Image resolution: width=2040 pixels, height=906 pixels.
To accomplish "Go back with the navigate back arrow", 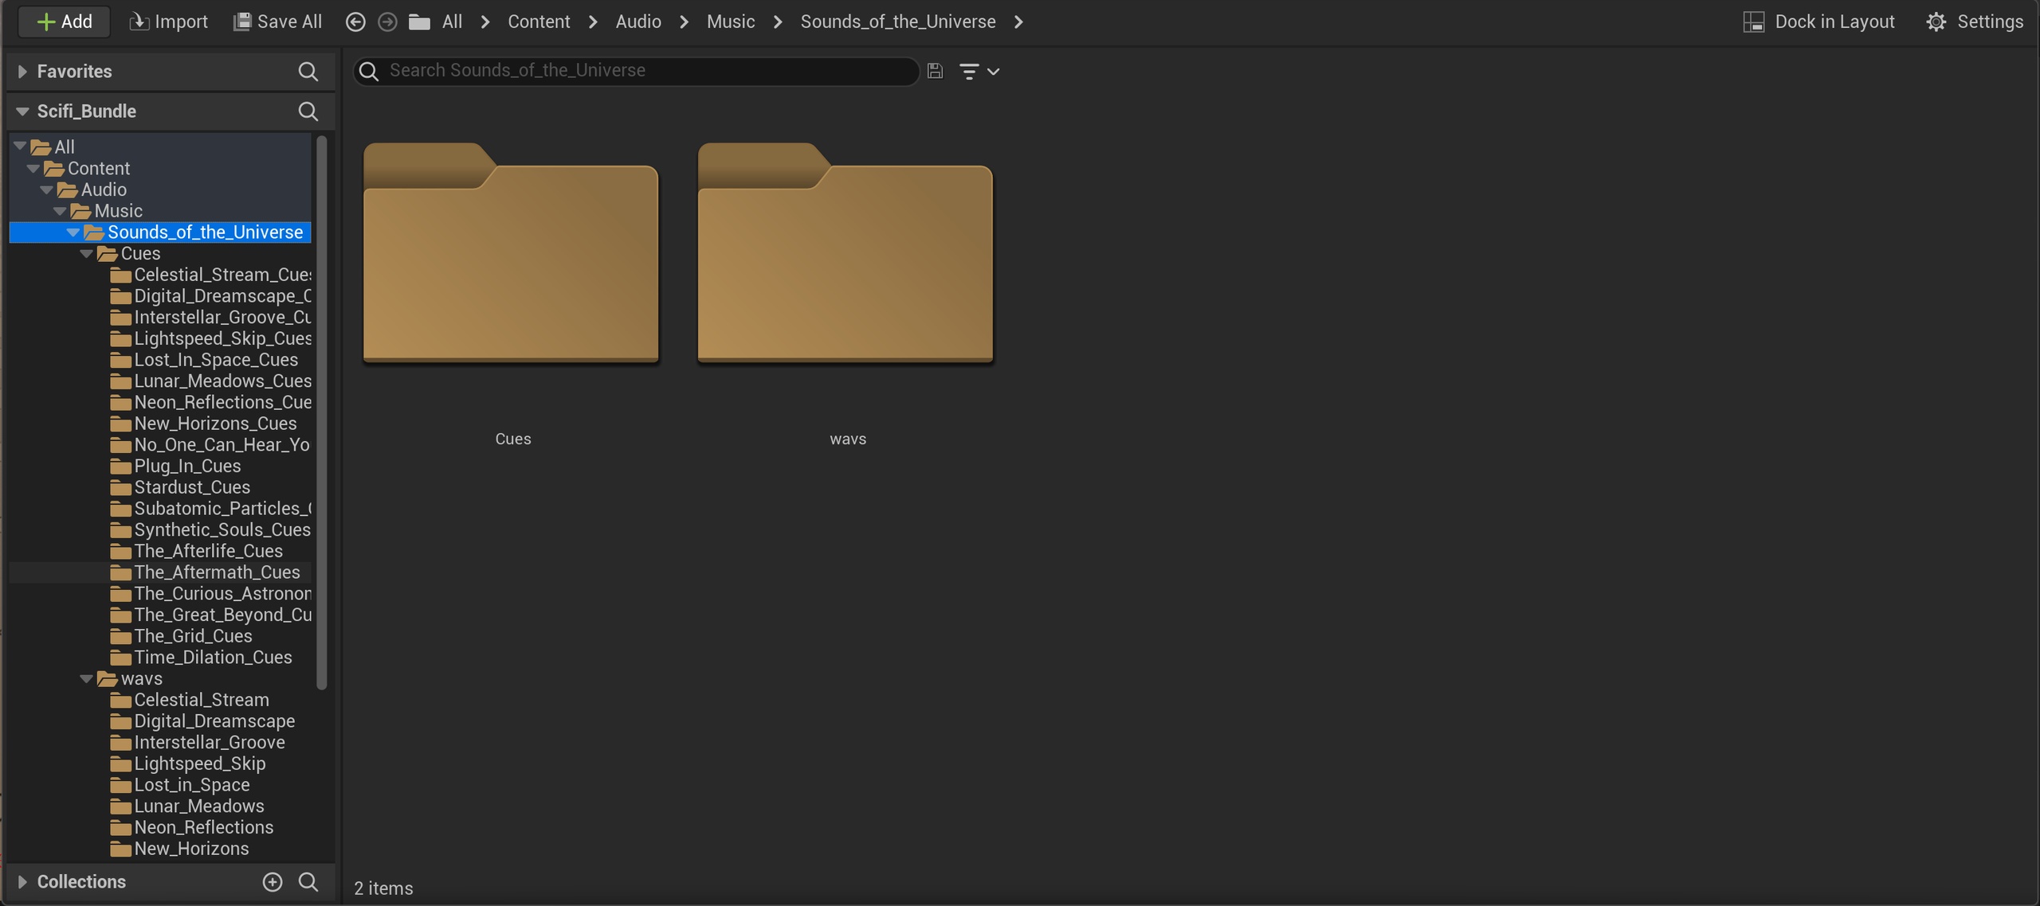I will (x=355, y=22).
